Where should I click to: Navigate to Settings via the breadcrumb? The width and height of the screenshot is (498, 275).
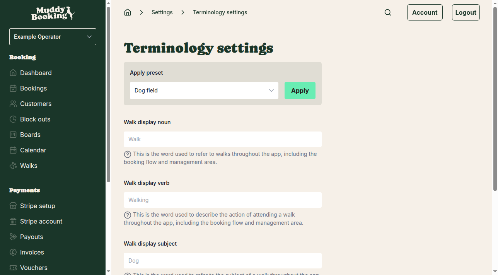(162, 12)
